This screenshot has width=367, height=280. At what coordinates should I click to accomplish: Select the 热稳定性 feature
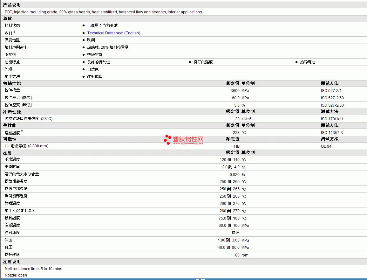(308, 62)
